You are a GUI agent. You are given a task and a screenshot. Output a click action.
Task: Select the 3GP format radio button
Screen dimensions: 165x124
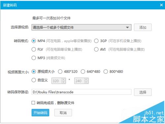click(x=96, y=41)
